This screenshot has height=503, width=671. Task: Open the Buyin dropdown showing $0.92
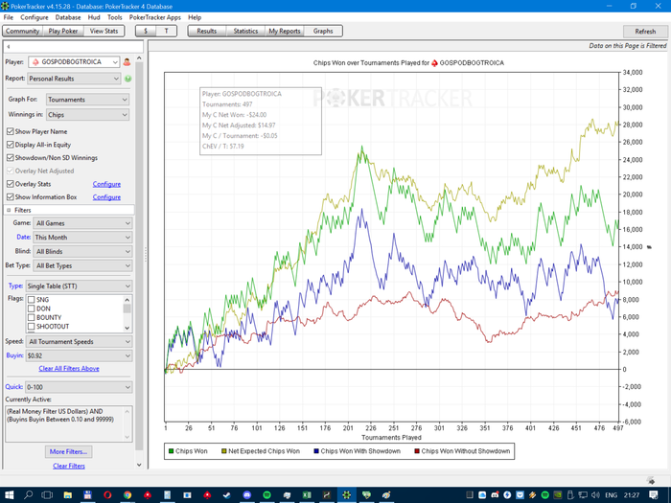tap(79, 355)
